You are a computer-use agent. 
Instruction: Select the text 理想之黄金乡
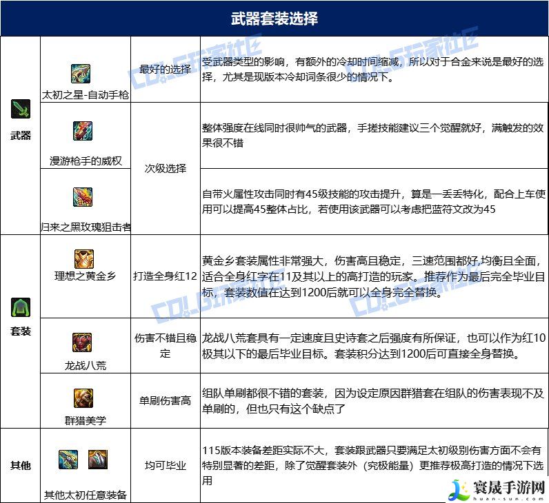pos(86,276)
